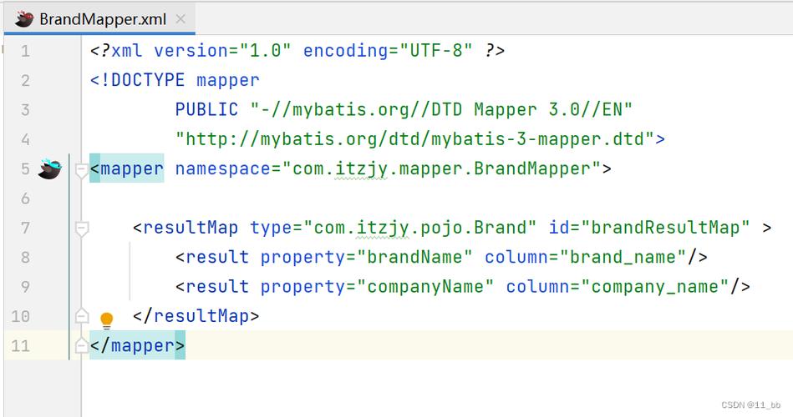The height and width of the screenshot is (417, 793).
Task: Click the xml version "1.0" value
Action: click(x=266, y=51)
